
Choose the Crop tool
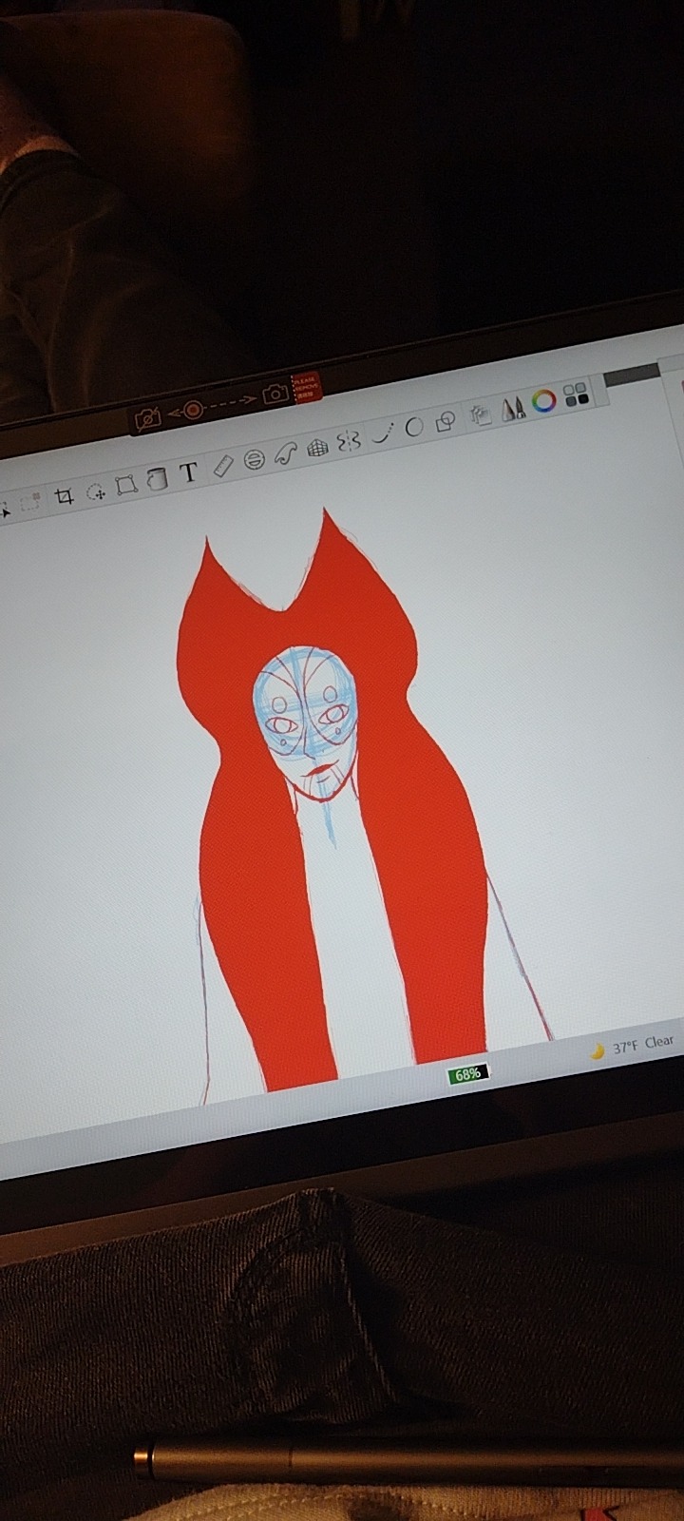point(64,496)
